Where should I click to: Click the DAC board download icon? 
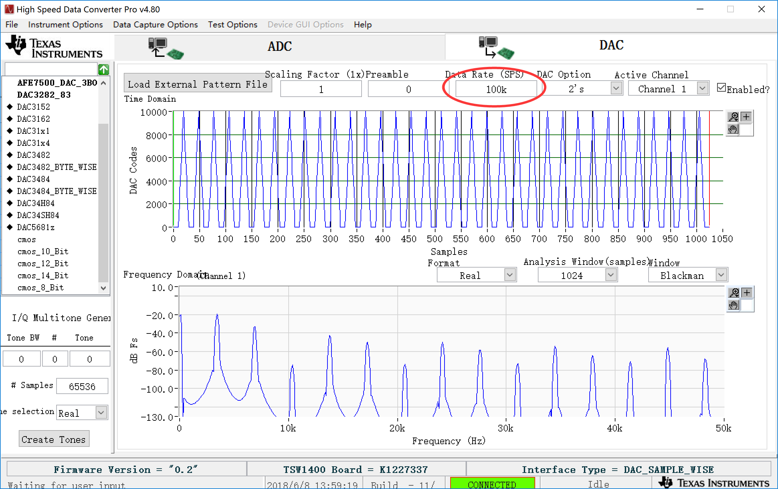tap(496, 48)
